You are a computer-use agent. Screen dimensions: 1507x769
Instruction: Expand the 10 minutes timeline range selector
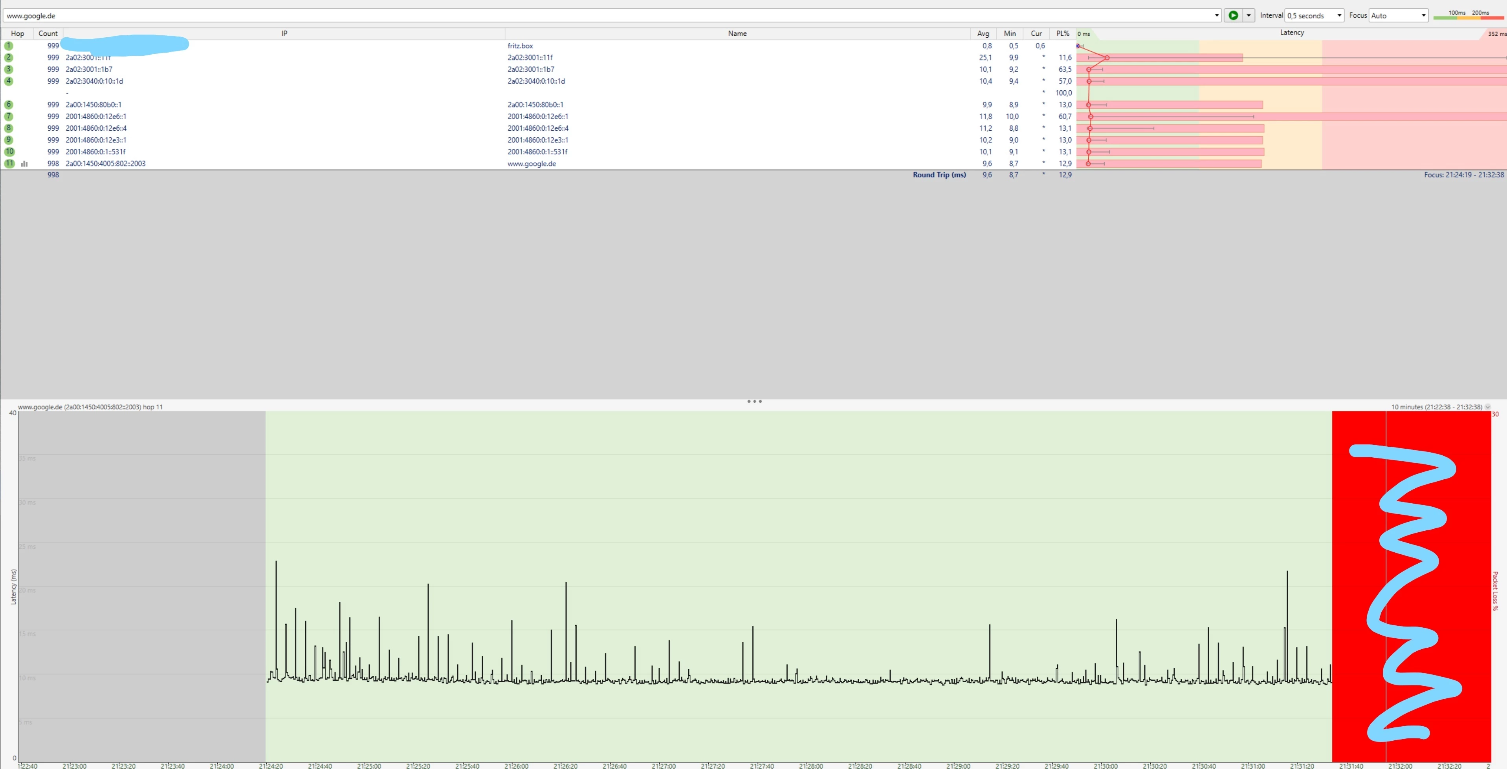pyautogui.click(x=1488, y=407)
